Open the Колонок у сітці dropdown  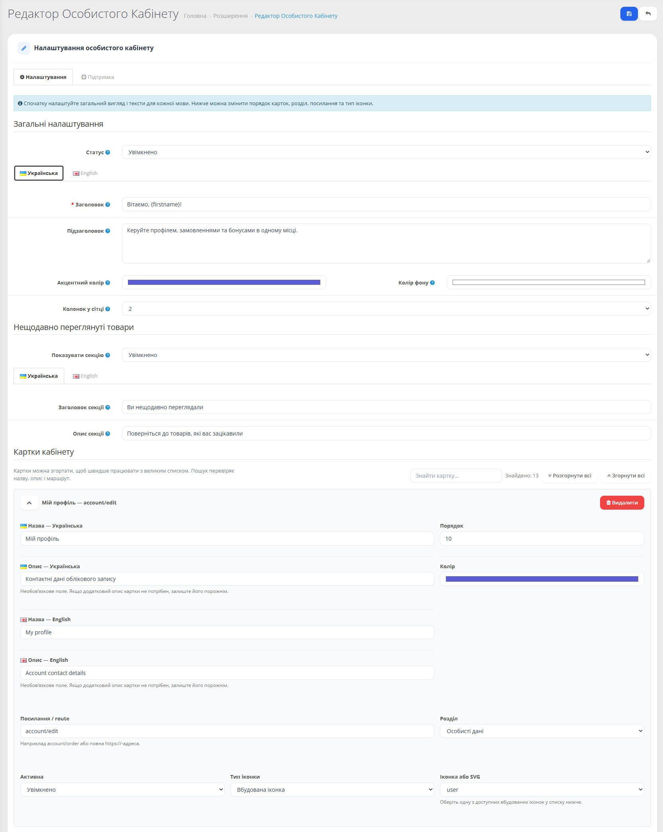386,309
